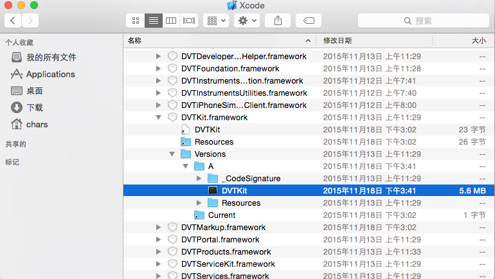This screenshot has width=495, height=279.
Task: Switch to Cover Flow view
Action: [189, 21]
